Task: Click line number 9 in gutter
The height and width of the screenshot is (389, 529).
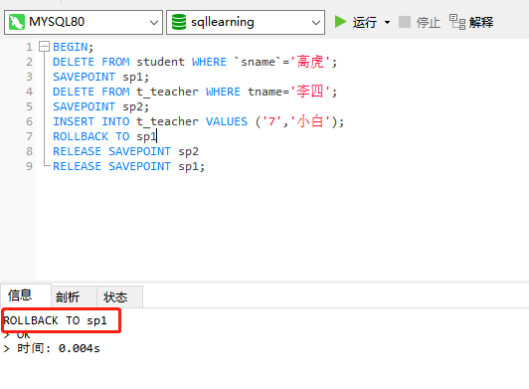Action: [x=30, y=166]
